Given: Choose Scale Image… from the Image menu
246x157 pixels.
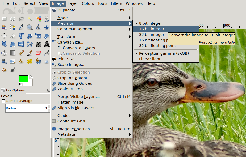Looking at the screenshot, I should pos(70,65).
